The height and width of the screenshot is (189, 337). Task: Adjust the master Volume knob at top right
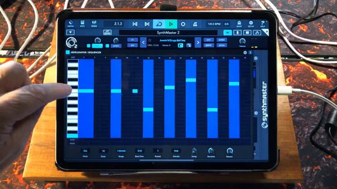pyautogui.click(x=242, y=41)
